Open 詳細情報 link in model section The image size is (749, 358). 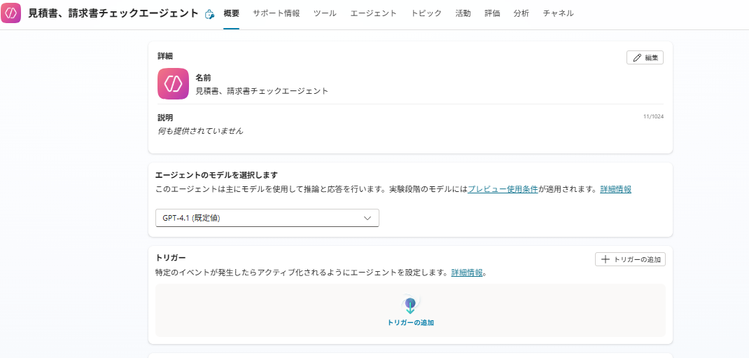[x=616, y=189]
